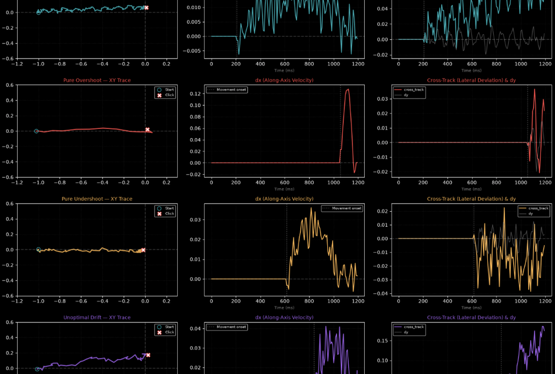Screen dimensions: 555x374
Task: Click "Movement onset" legend in red dx plot
Action: coord(231,90)
